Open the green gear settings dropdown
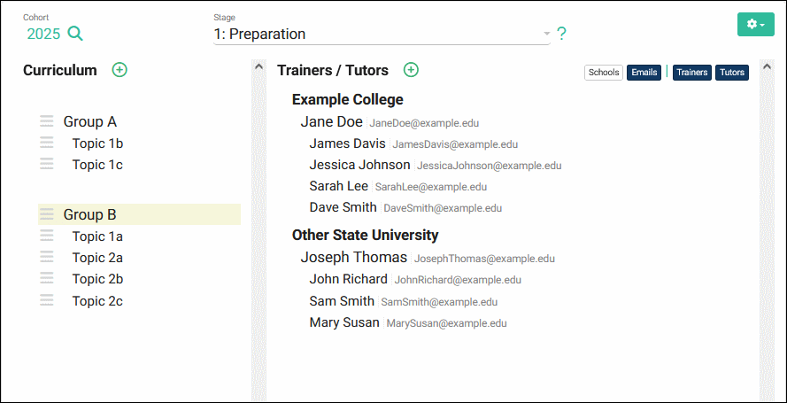787x403 pixels. (x=755, y=24)
